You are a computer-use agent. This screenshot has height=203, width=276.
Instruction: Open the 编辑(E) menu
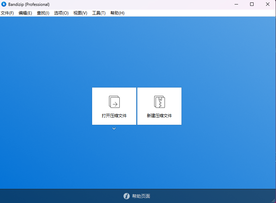25,13
